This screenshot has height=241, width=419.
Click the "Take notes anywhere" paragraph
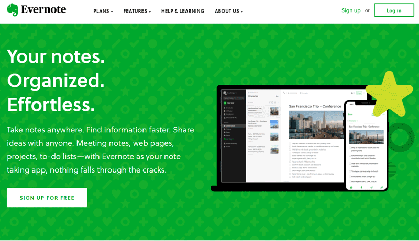(x=101, y=150)
